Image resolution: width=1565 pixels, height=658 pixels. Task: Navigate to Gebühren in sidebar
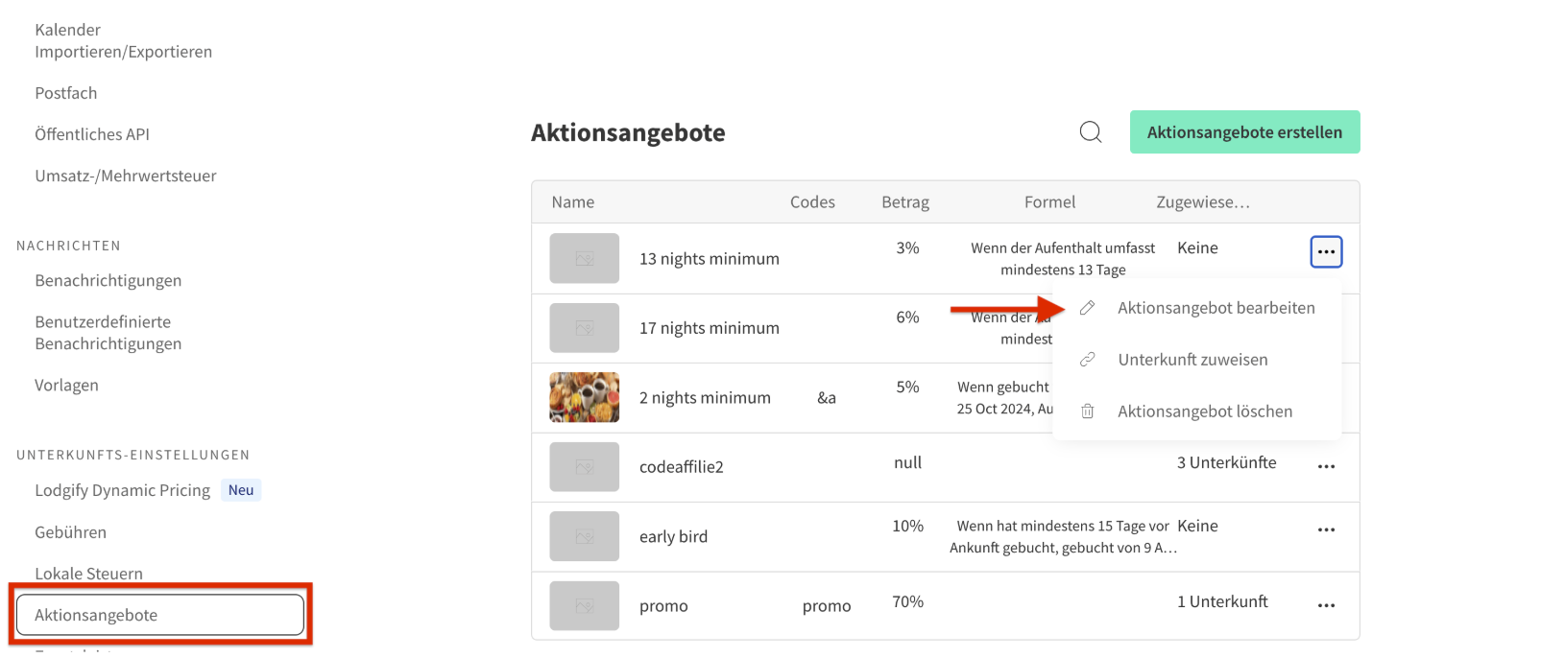click(70, 532)
